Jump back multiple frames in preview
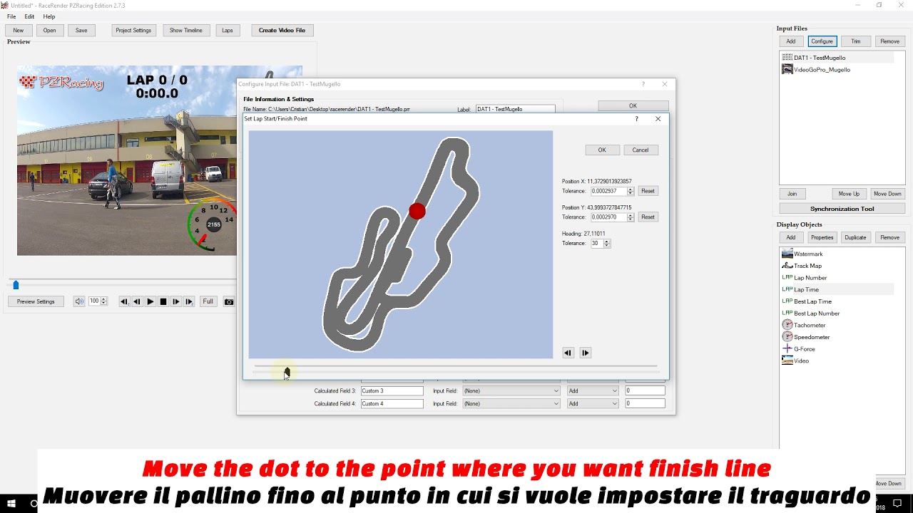 pos(124,301)
